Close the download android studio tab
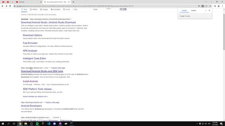 69,2
